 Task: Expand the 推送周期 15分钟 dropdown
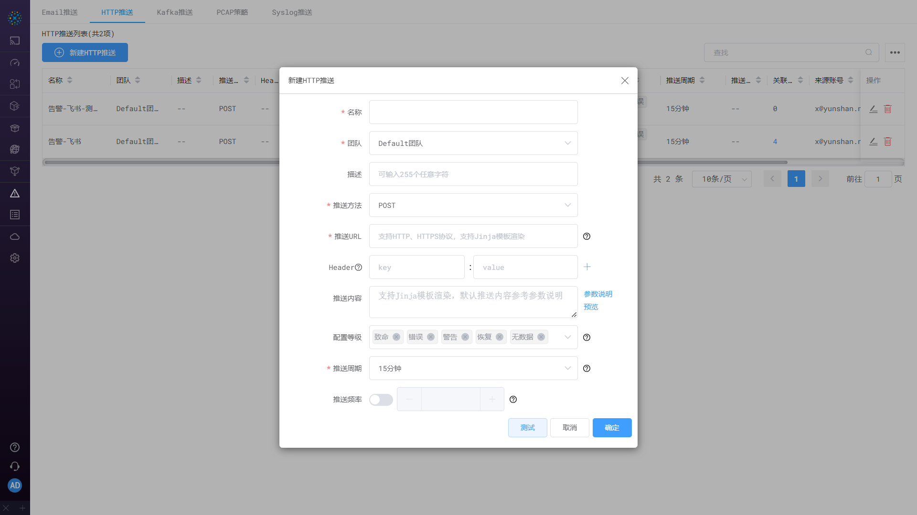coord(473,368)
